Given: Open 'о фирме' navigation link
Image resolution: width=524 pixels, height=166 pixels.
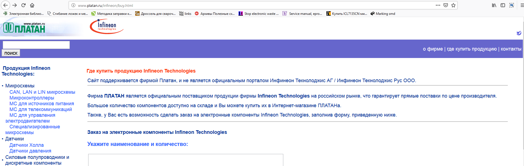Looking at the screenshot, I should click(x=433, y=49).
